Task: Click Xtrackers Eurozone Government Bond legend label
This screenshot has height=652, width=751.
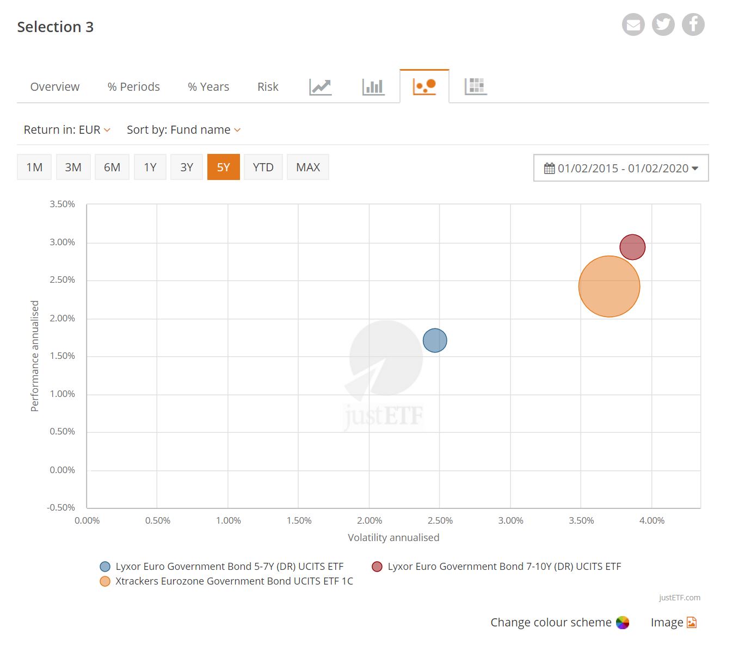Action: (x=235, y=581)
